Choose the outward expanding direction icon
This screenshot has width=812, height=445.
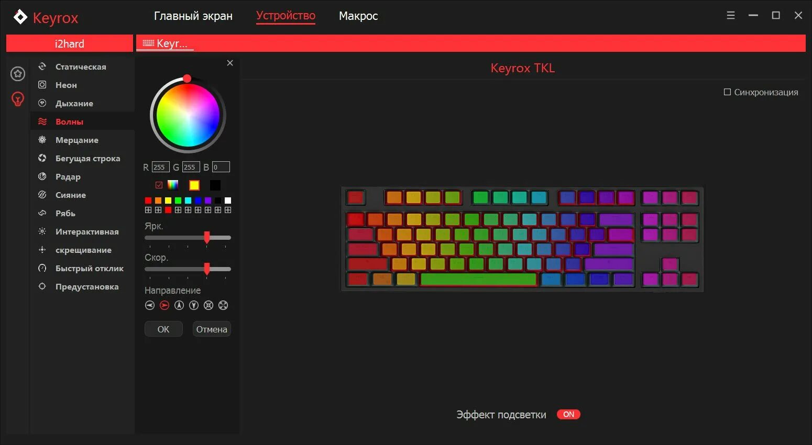click(223, 305)
